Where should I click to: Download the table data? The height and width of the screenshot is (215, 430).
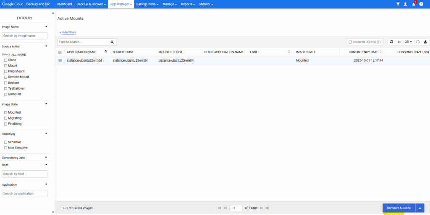425,42
